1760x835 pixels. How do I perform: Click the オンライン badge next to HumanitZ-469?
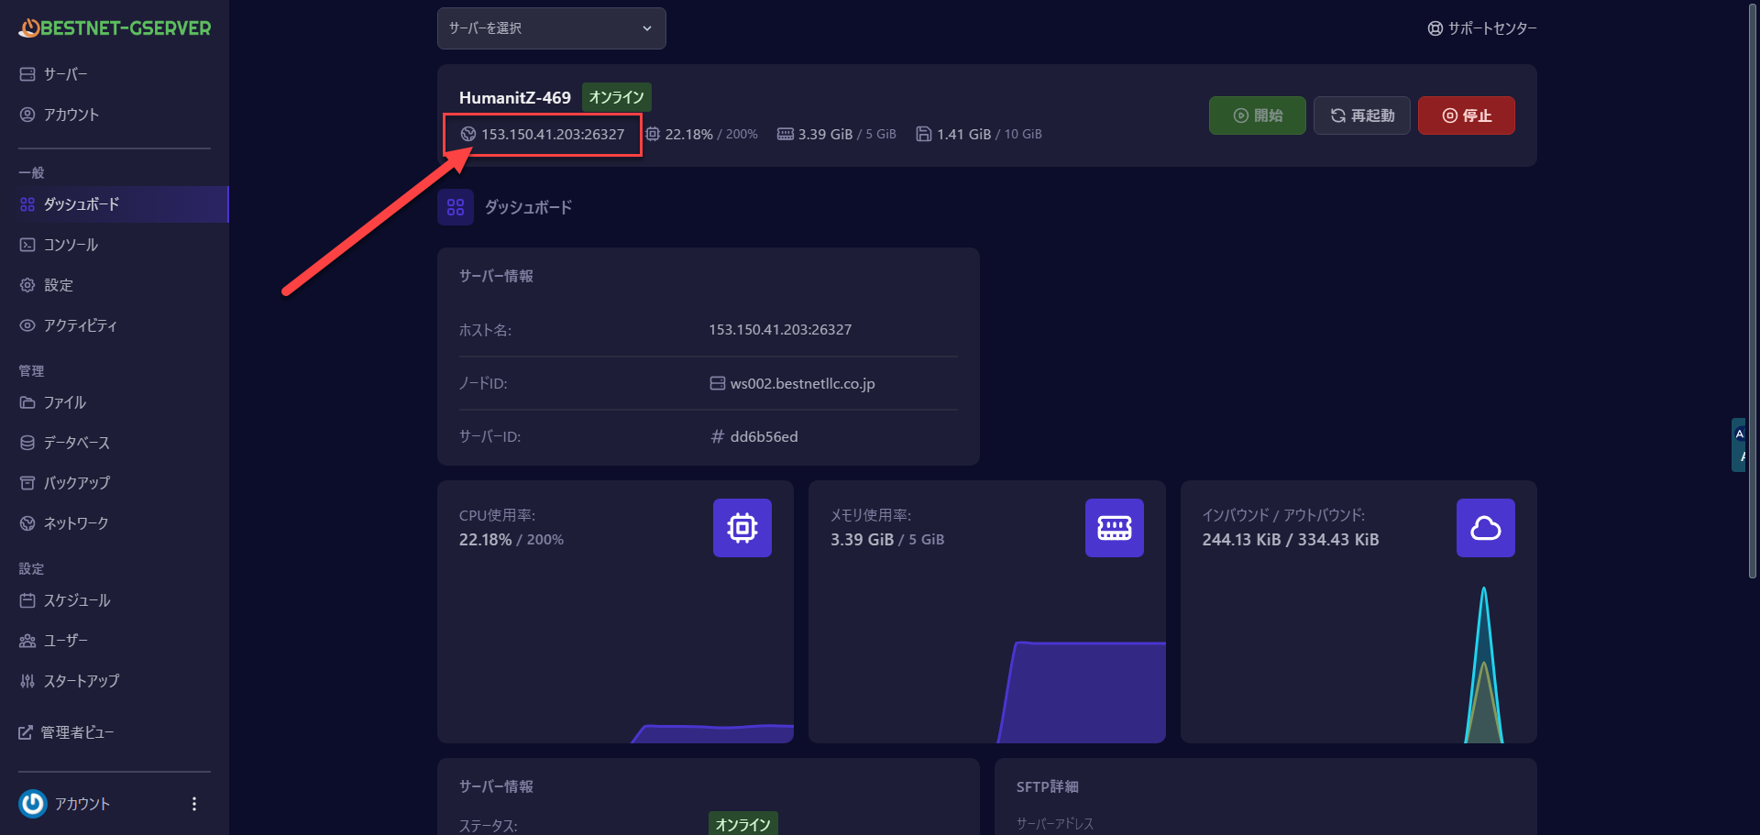(617, 97)
